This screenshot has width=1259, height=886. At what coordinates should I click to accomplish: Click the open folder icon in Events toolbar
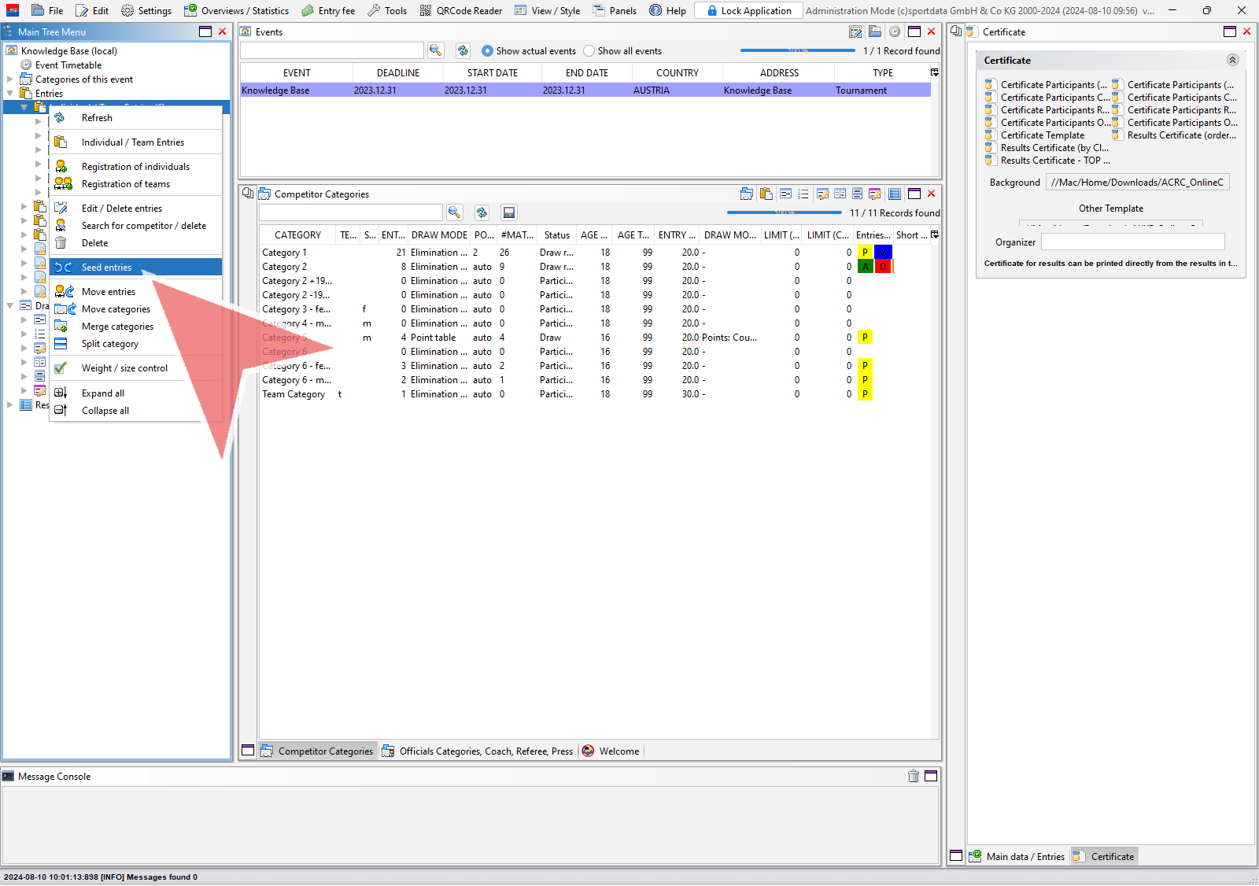point(875,31)
